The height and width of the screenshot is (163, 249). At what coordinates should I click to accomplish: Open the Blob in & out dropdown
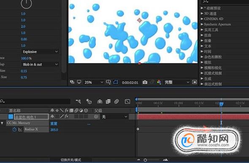[x=40, y=64]
